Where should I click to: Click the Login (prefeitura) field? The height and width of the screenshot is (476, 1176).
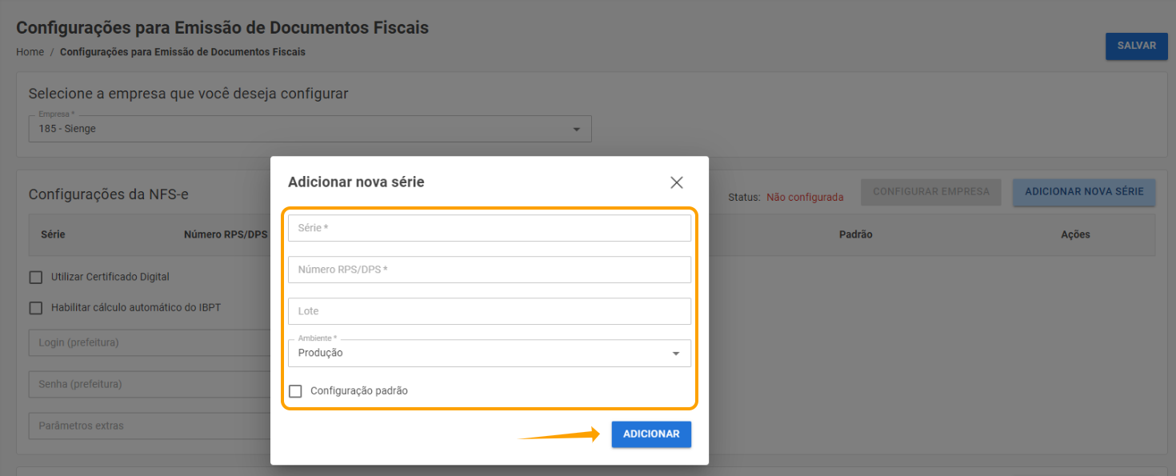coord(150,342)
